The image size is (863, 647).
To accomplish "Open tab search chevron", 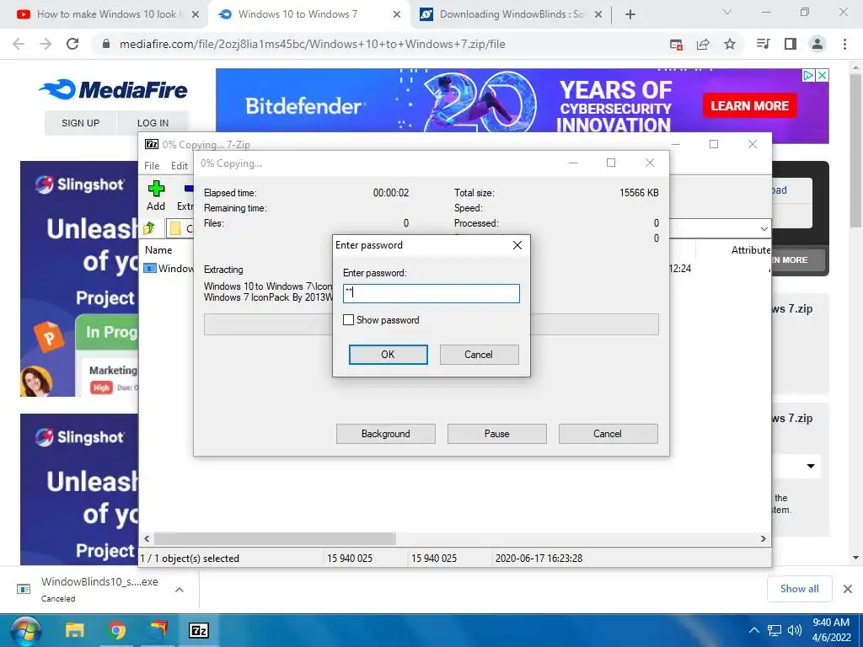I will pyautogui.click(x=727, y=12).
